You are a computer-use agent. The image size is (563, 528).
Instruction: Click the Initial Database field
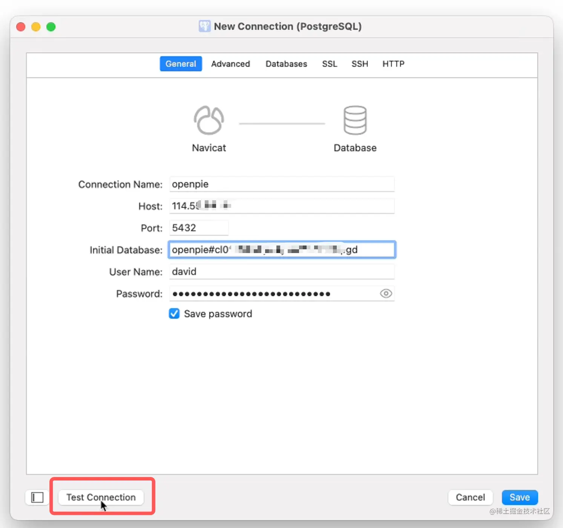pos(282,250)
